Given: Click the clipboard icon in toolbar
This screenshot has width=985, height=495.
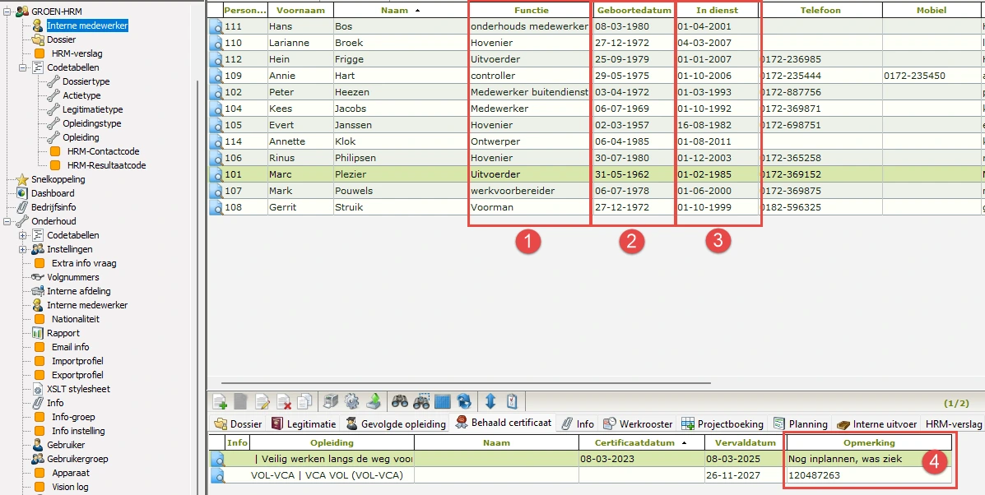Looking at the screenshot, I should (512, 401).
